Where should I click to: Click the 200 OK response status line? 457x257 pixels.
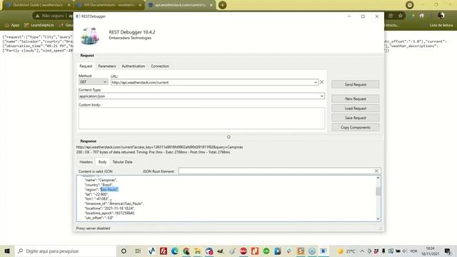click(153, 152)
